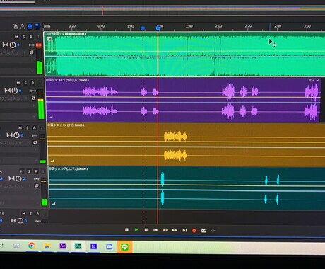Image resolution: width=325 pixels, height=269 pixels.
Task: Arm the orange clip track for recording
Action: (x=35, y=127)
